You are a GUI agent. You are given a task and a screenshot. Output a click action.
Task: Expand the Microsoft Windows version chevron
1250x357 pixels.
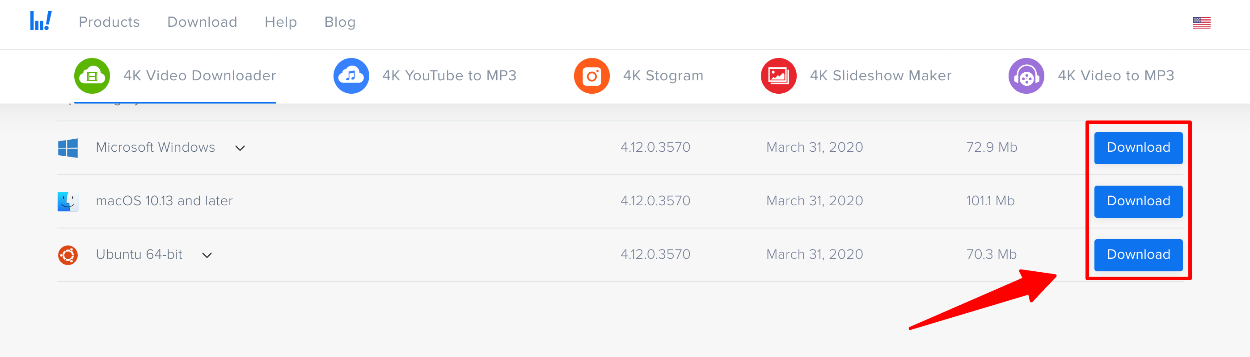[x=240, y=148]
